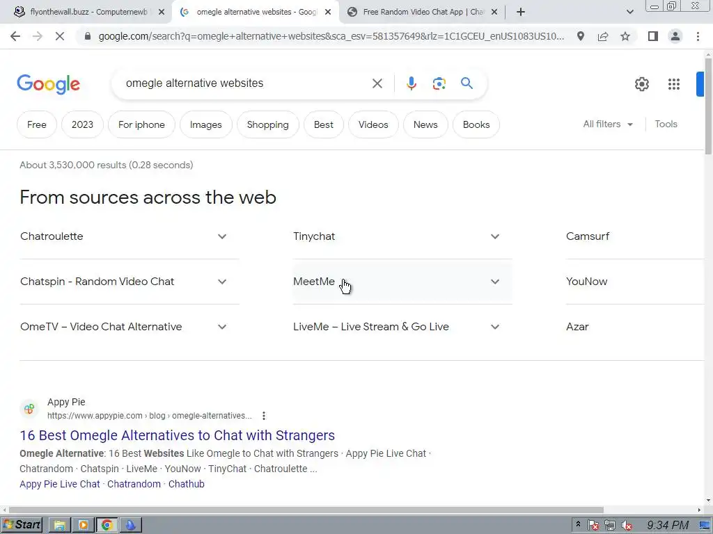Open the All filters dropdown

click(x=608, y=124)
